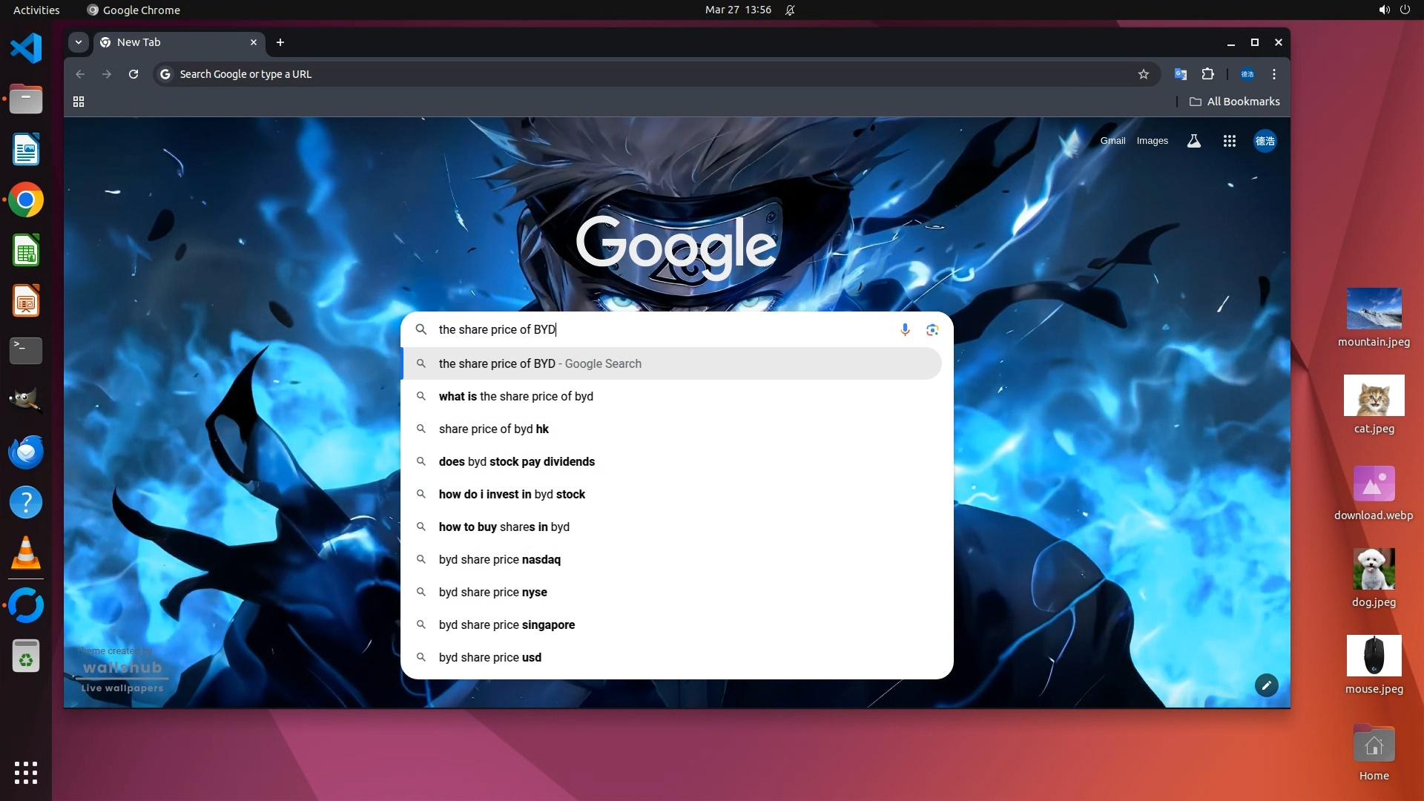1424x801 pixels.
Task: Open the Gmail link
Action: pos(1112,141)
